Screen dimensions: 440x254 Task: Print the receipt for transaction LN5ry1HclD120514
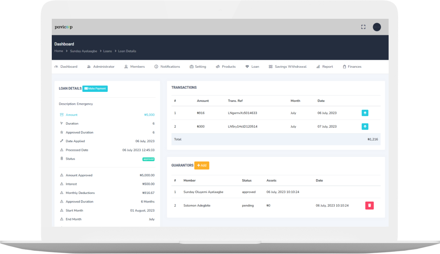point(365,126)
